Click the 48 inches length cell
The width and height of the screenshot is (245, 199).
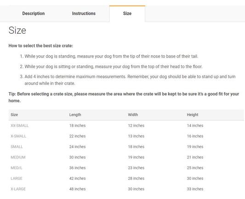78,189
